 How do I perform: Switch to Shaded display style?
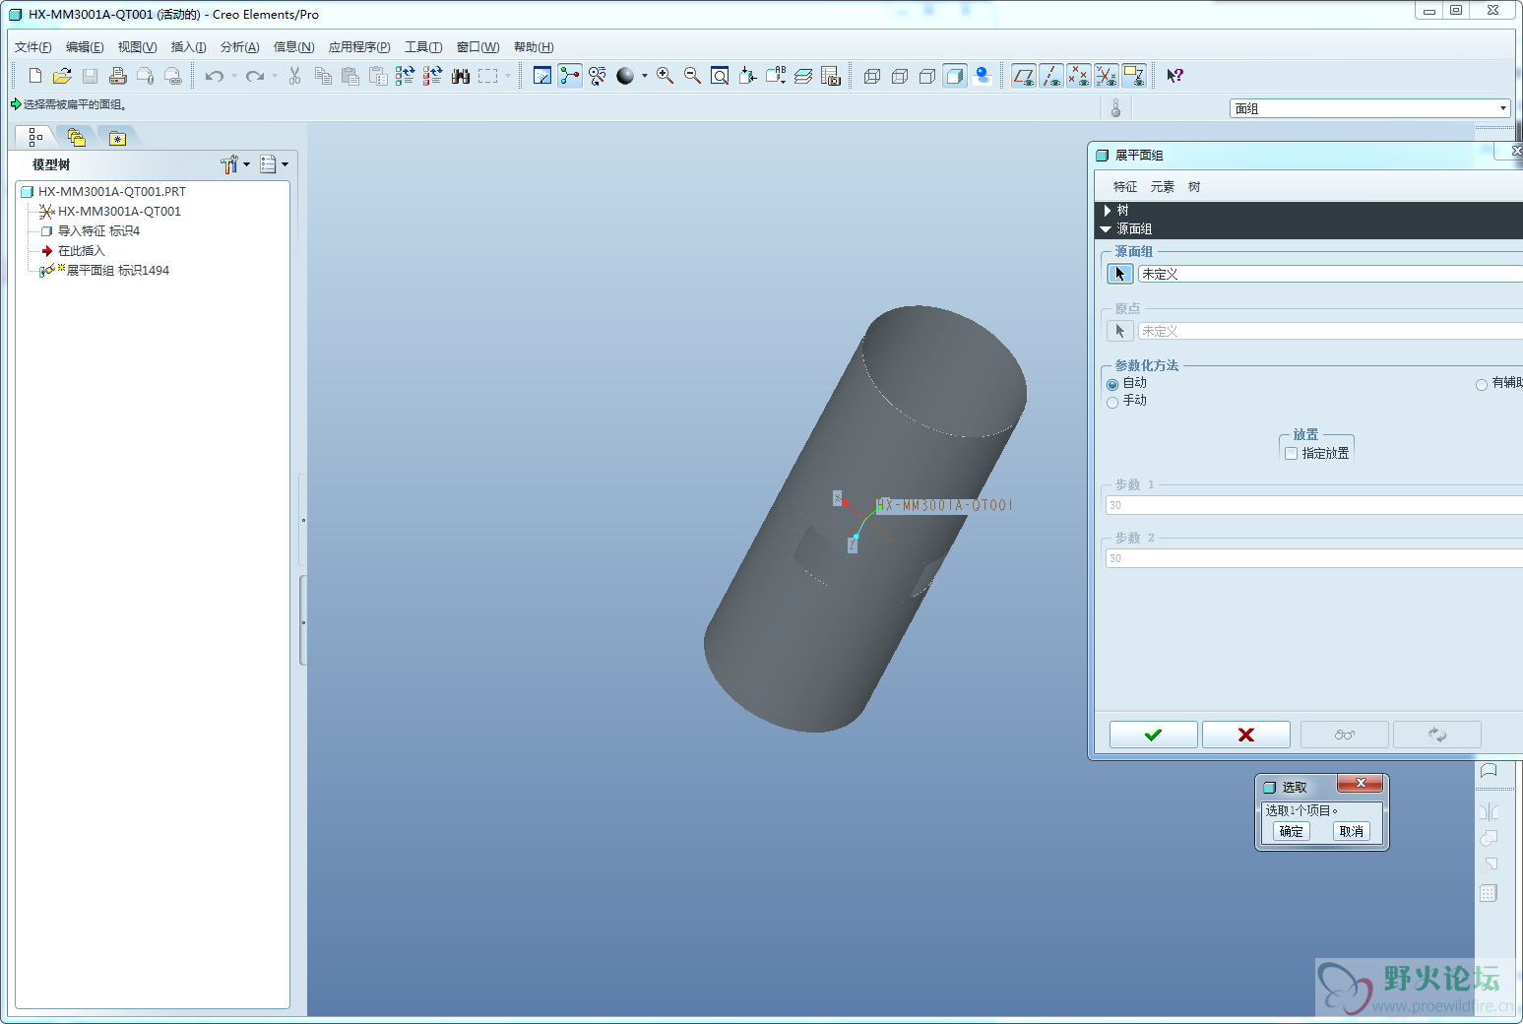coord(955,76)
